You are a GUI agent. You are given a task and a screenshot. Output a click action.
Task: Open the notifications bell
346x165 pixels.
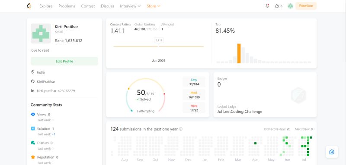[267, 6]
